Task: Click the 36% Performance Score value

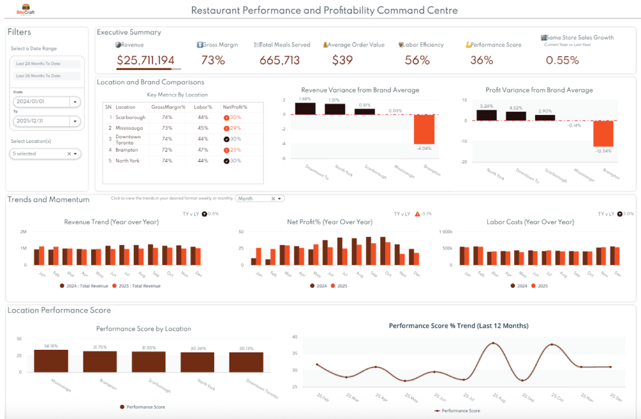Action: (x=481, y=60)
